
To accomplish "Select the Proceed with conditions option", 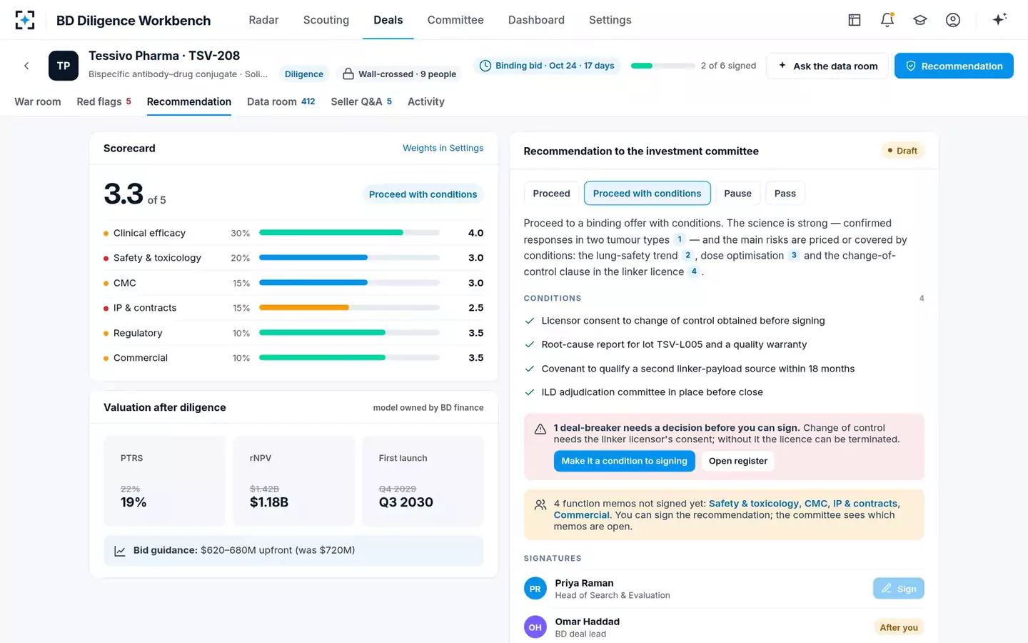I will (x=647, y=194).
